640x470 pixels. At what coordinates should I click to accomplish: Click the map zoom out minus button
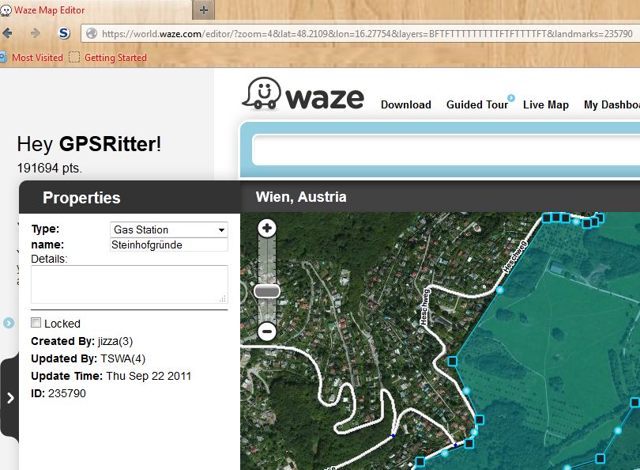coord(267,332)
